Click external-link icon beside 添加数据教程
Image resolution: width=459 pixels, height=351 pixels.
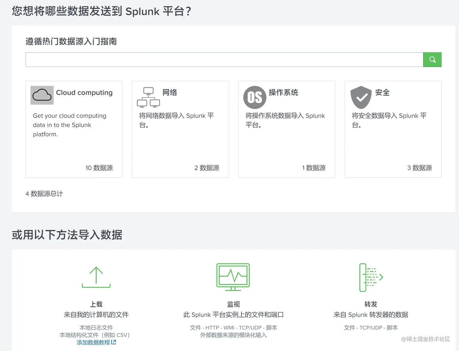[x=114, y=342]
